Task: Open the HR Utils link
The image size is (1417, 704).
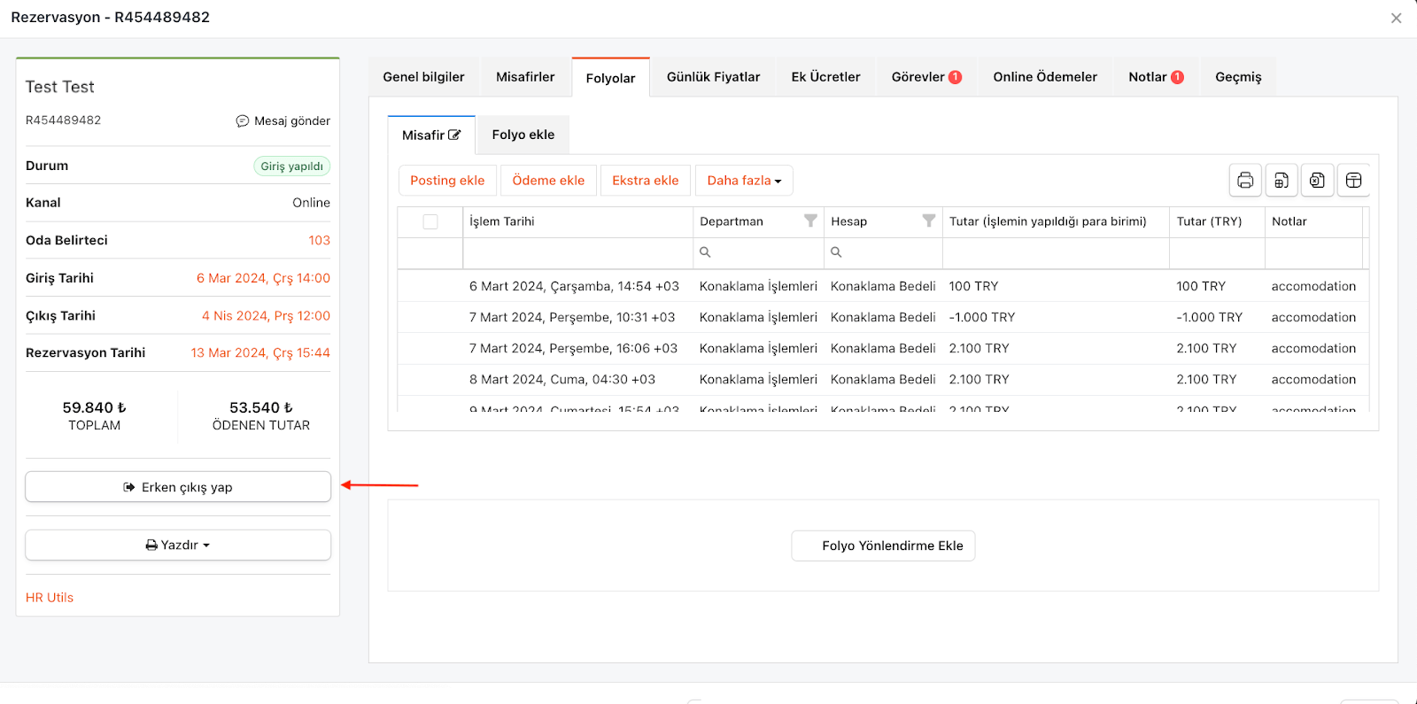Action: 50,598
